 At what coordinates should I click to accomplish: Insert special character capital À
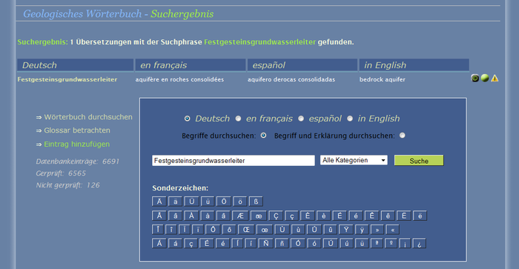point(191,216)
